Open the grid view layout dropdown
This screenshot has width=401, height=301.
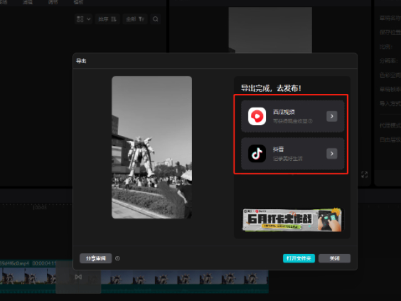84,19
